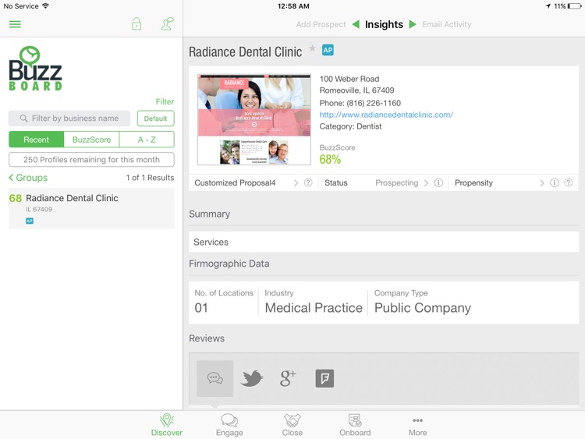Tap the AP badge in list item
The width and height of the screenshot is (585, 439).
[30, 221]
